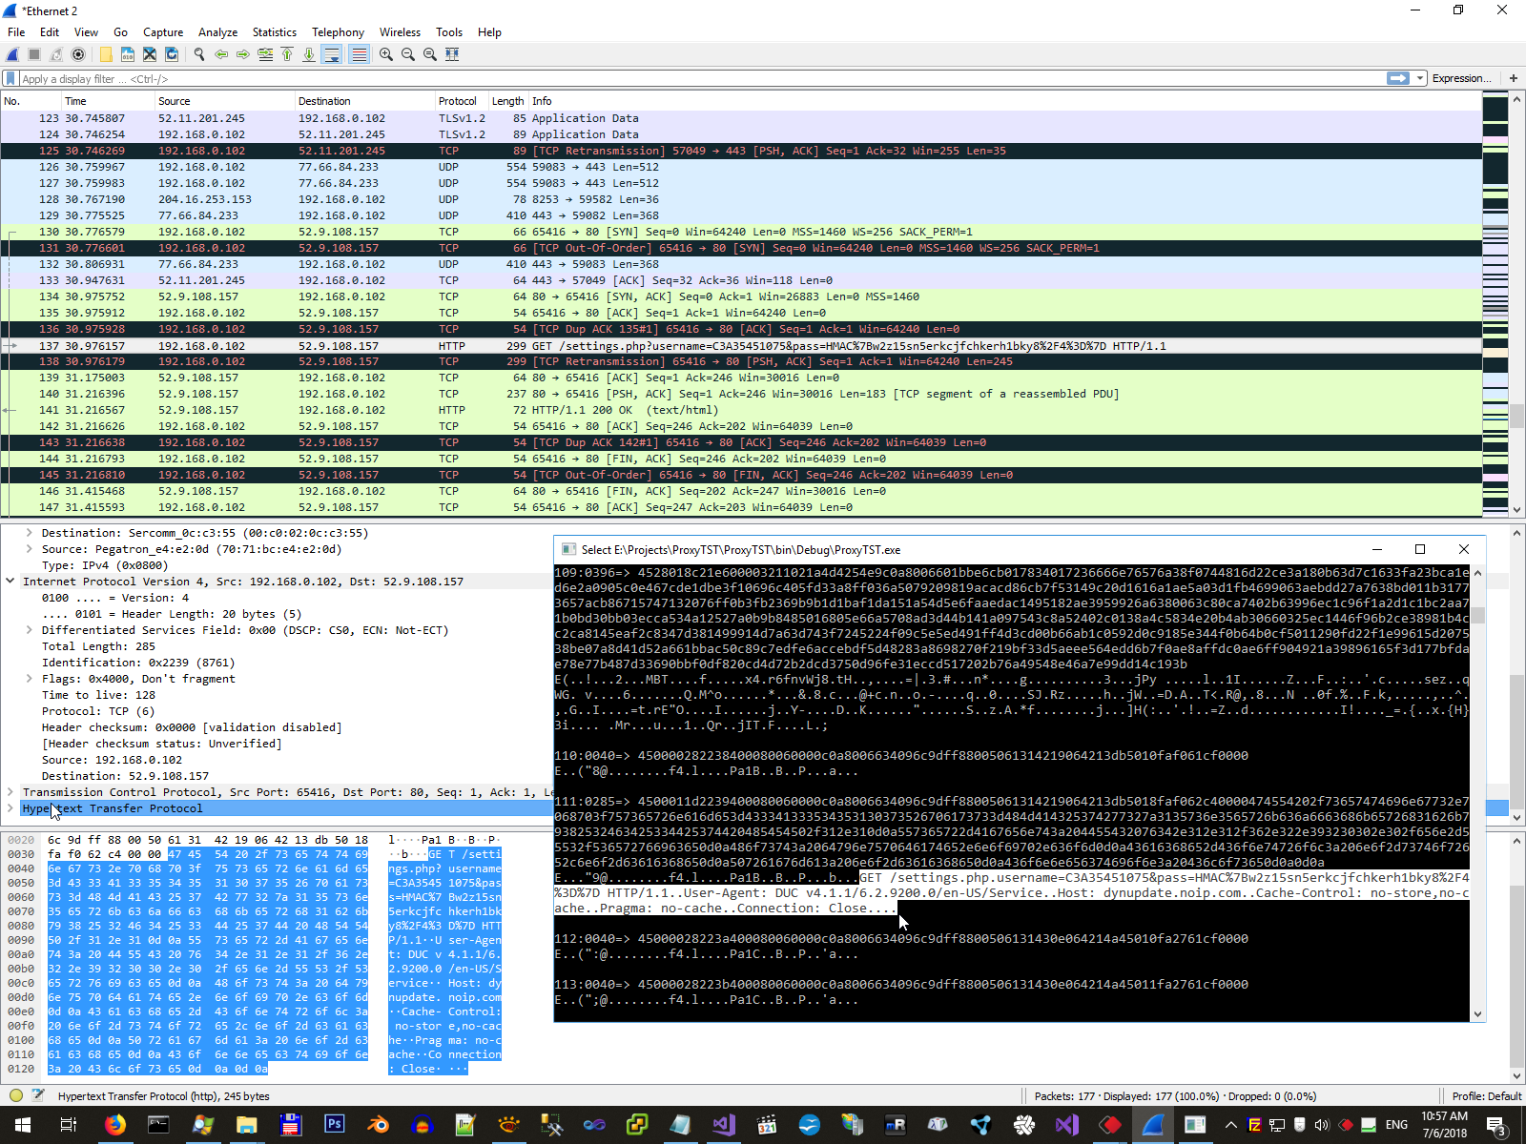Add a display filter button with plus
The width and height of the screenshot is (1526, 1144).
pyautogui.click(x=1513, y=78)
